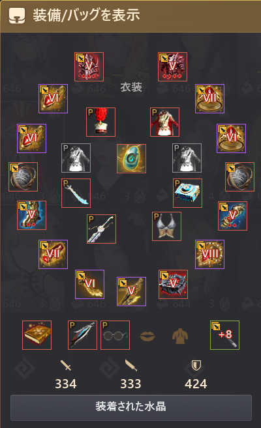Select the red helmet slot marked V
The width and height of the screenshot is (261, 428).
(x=89, y=67)
